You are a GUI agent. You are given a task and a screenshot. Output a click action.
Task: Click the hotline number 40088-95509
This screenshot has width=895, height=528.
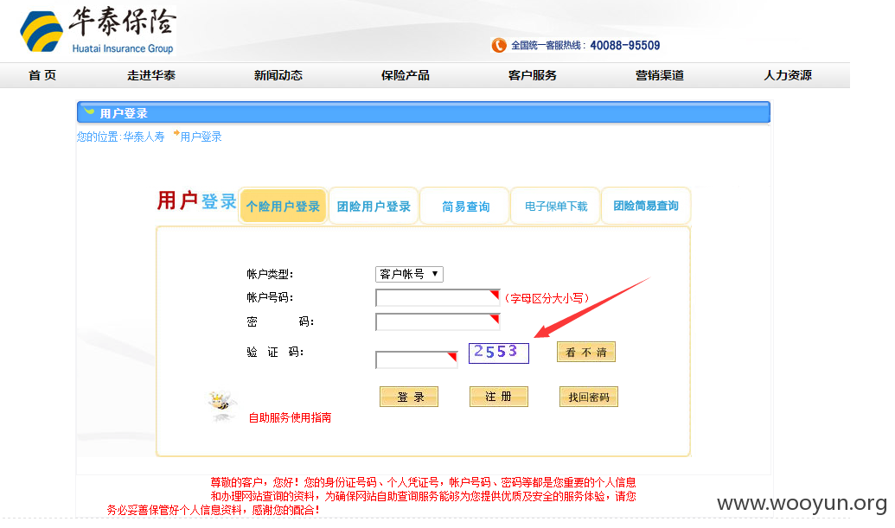click(625, 45)
